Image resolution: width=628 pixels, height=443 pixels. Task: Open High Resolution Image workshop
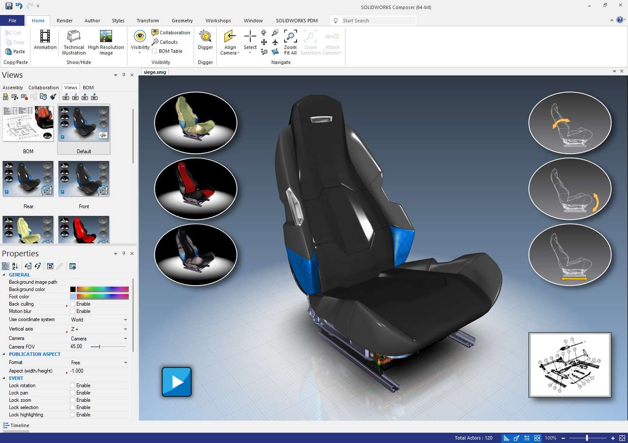click(x=106, y=42)
